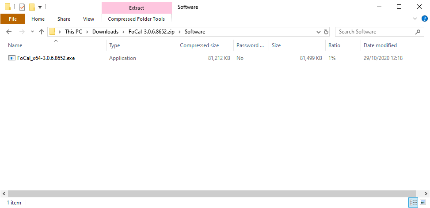
Task: Select the FoCal_x64-3.0.6.8652.exe file
Action: click(x=46, y=58)
